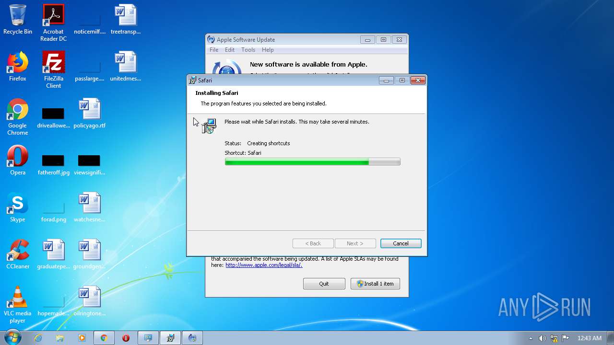Select the watchesne... Word document icon
This screenshot has height=345, width=614.
point(89,207)
